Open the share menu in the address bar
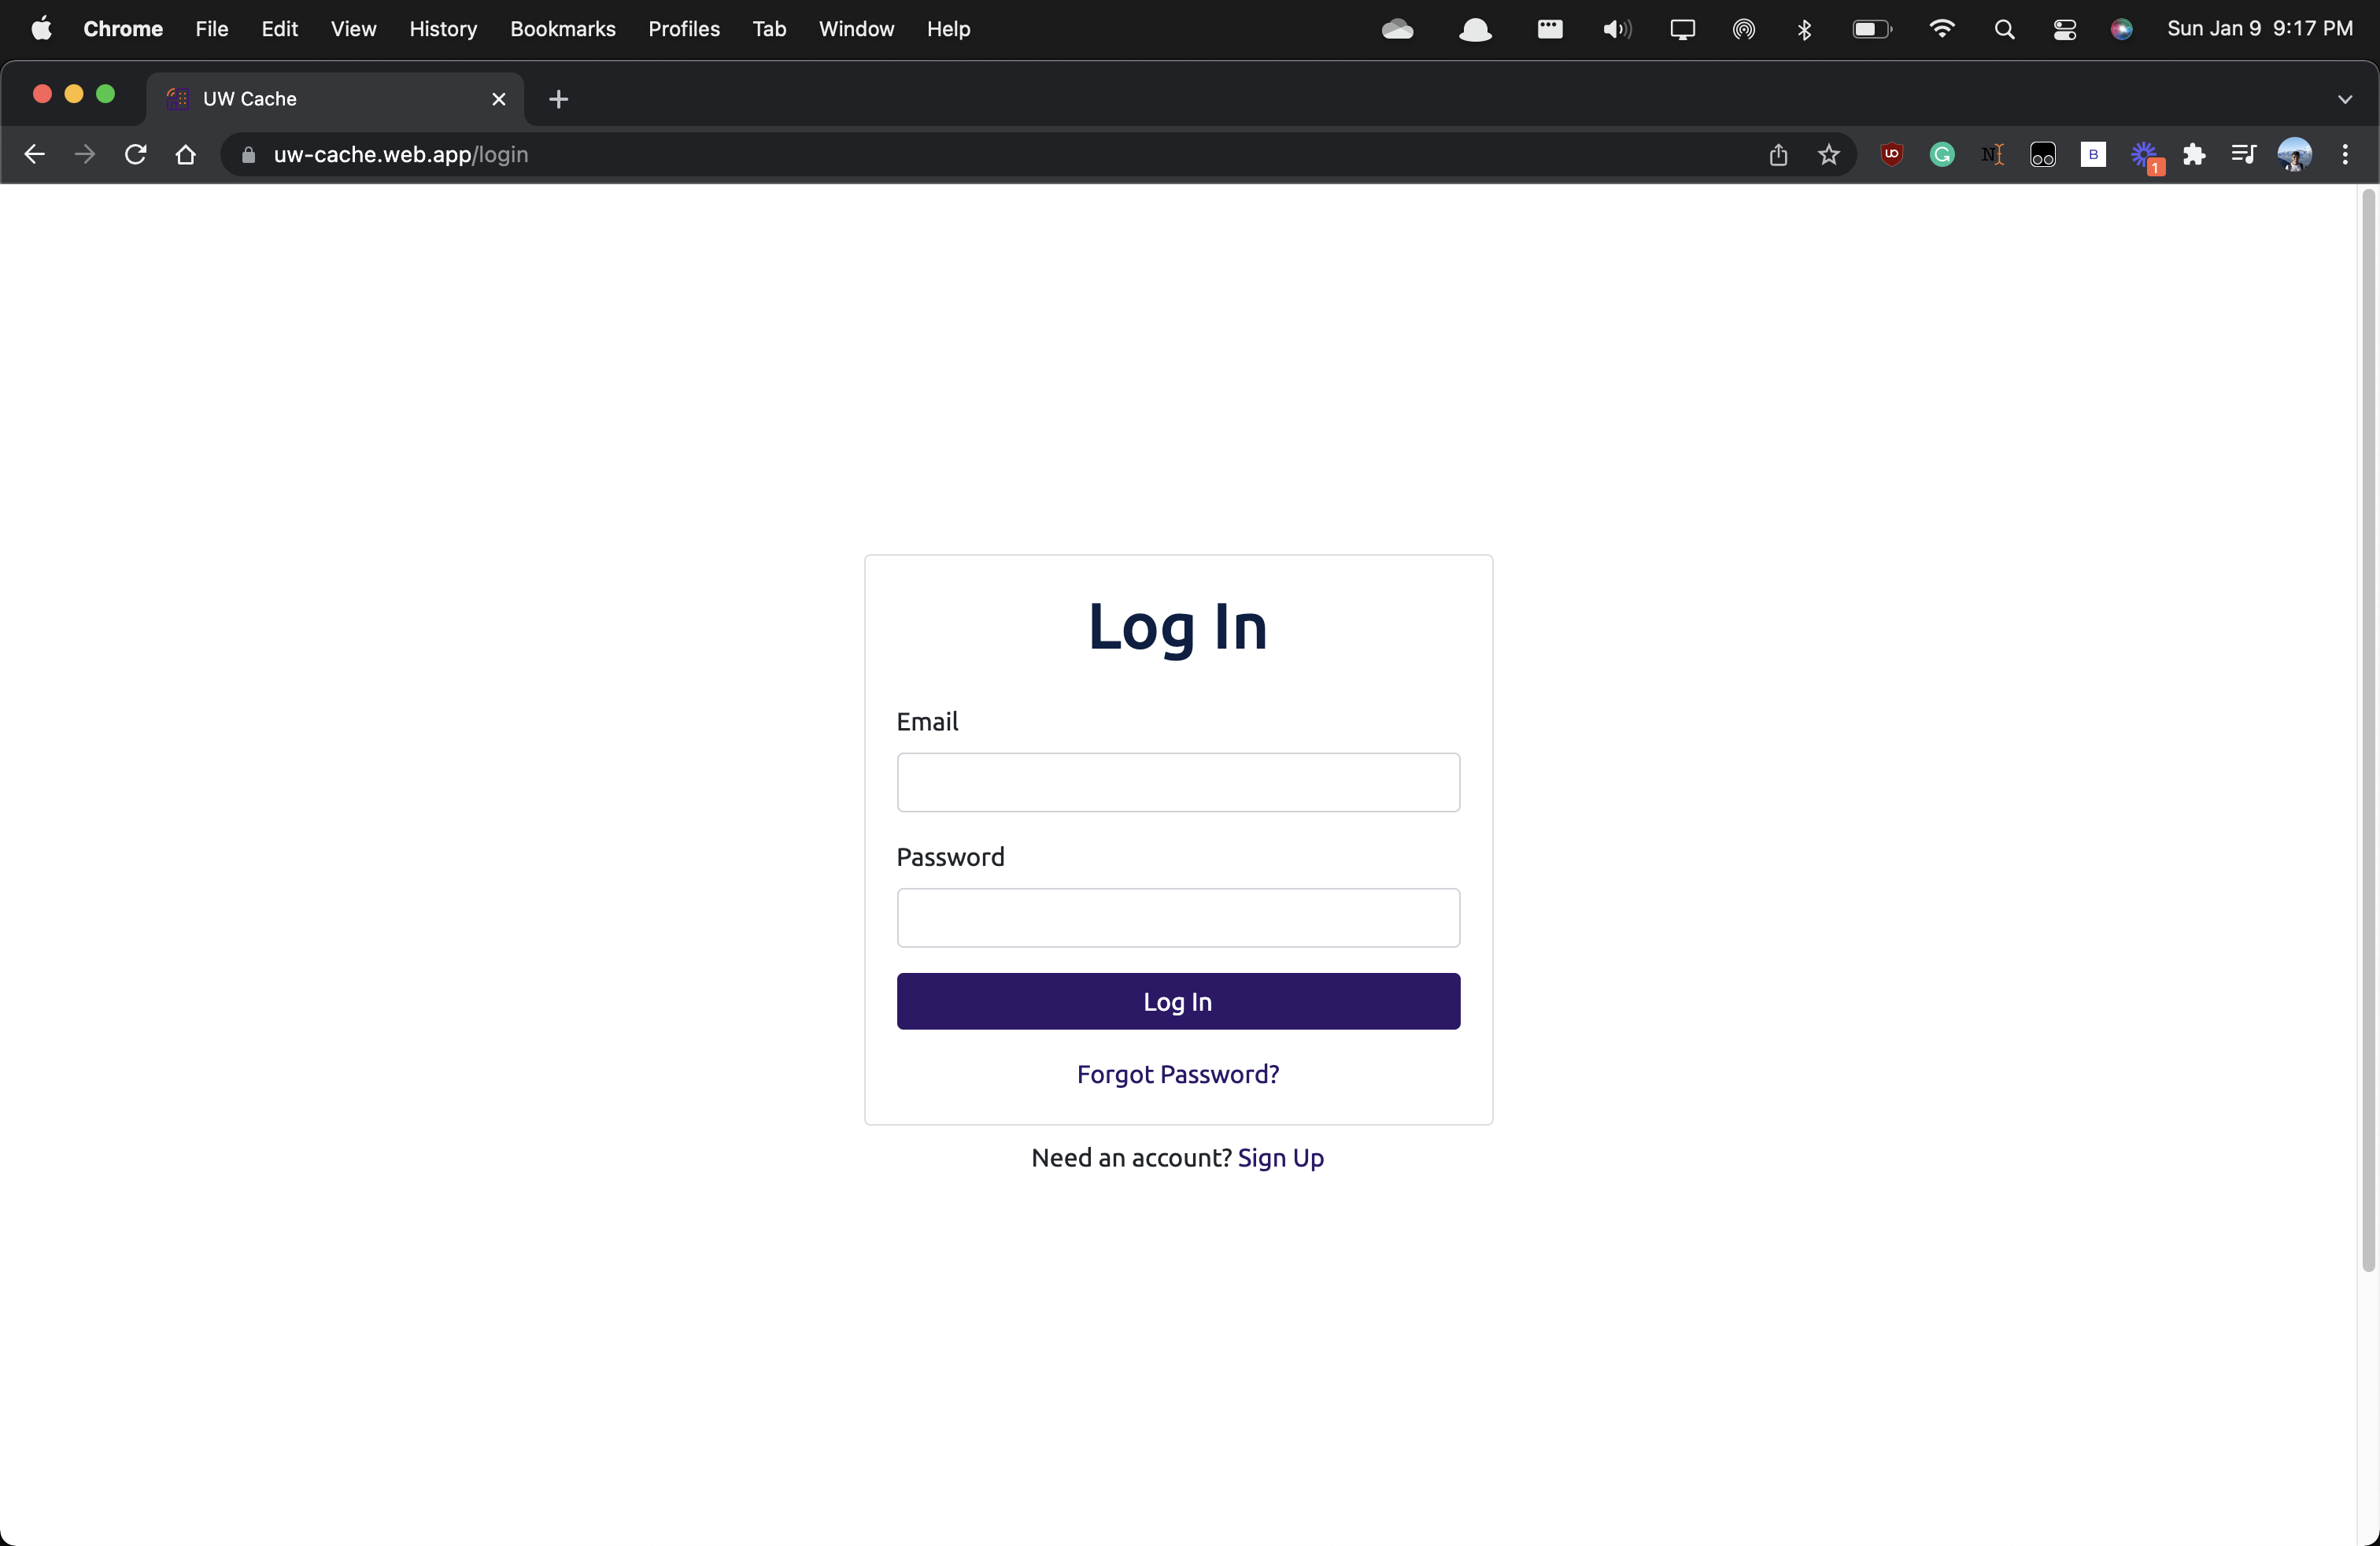Screen dimensions: 2380x1546 coord(1778,155)
